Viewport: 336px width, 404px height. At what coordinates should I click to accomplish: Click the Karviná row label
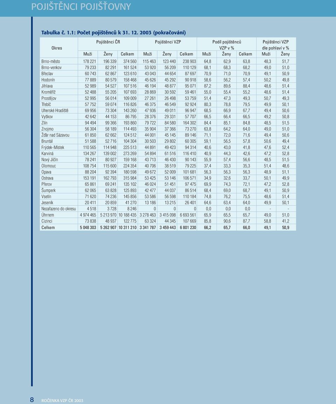(x=48, y=153)
